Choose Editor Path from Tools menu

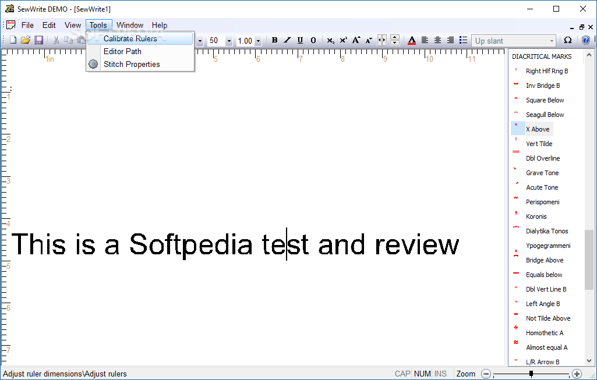tap(140, 51)
